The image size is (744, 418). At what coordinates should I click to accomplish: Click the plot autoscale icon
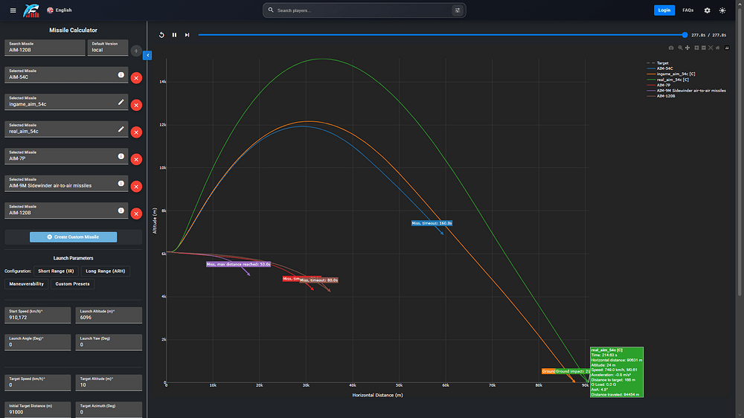pos(711,48)
